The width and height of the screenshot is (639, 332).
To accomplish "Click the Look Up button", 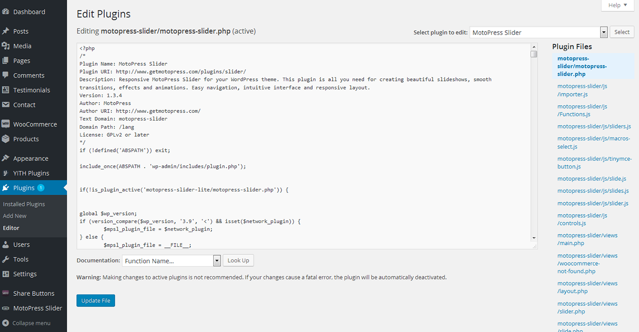I will point(238,261).
